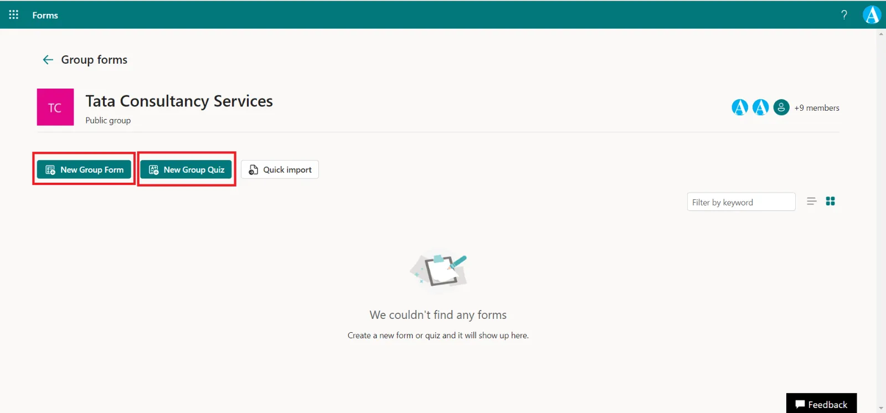Create a New Group Form
The height and width of the screenshot is (413, 886).
point(84,169)
